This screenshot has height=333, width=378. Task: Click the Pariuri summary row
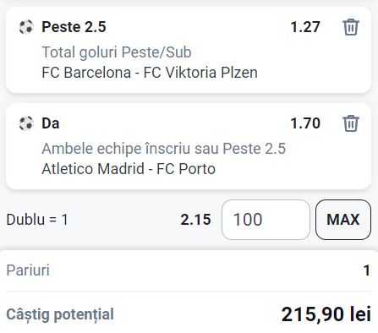coord(189,270)
